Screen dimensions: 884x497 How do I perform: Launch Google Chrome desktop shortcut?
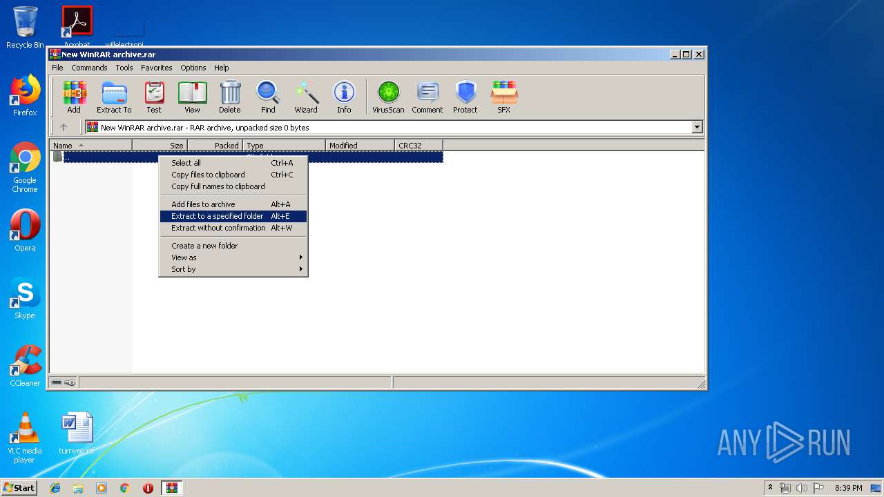point(25,168)
